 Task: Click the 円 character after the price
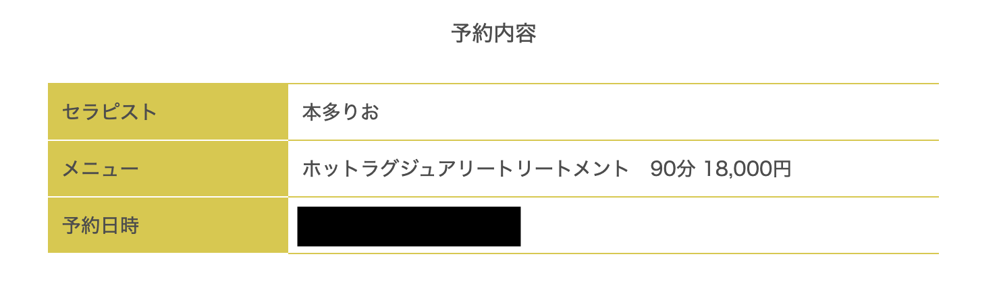click(x=782, y=169)
